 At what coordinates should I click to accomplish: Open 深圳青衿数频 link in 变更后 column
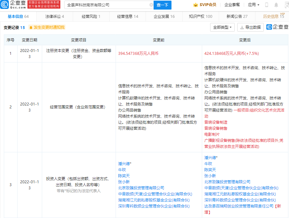[240, 200]
